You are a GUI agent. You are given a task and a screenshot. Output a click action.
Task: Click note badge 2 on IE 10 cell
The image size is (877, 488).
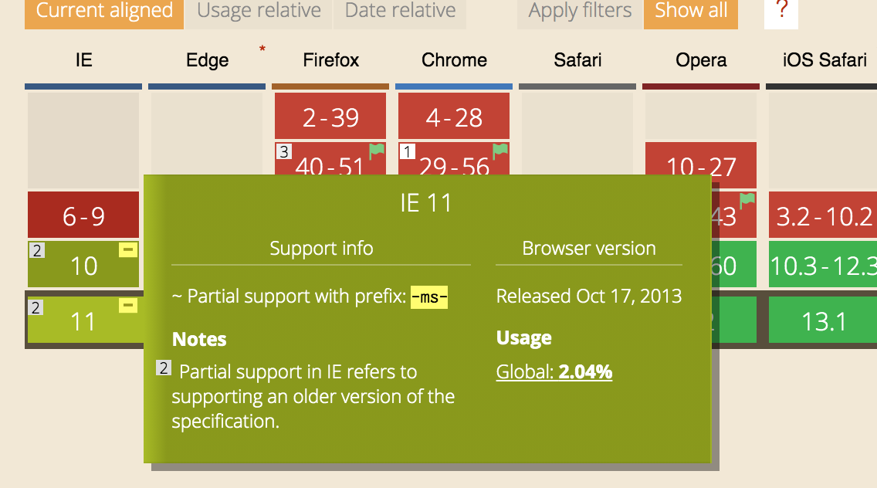point(37,250)
